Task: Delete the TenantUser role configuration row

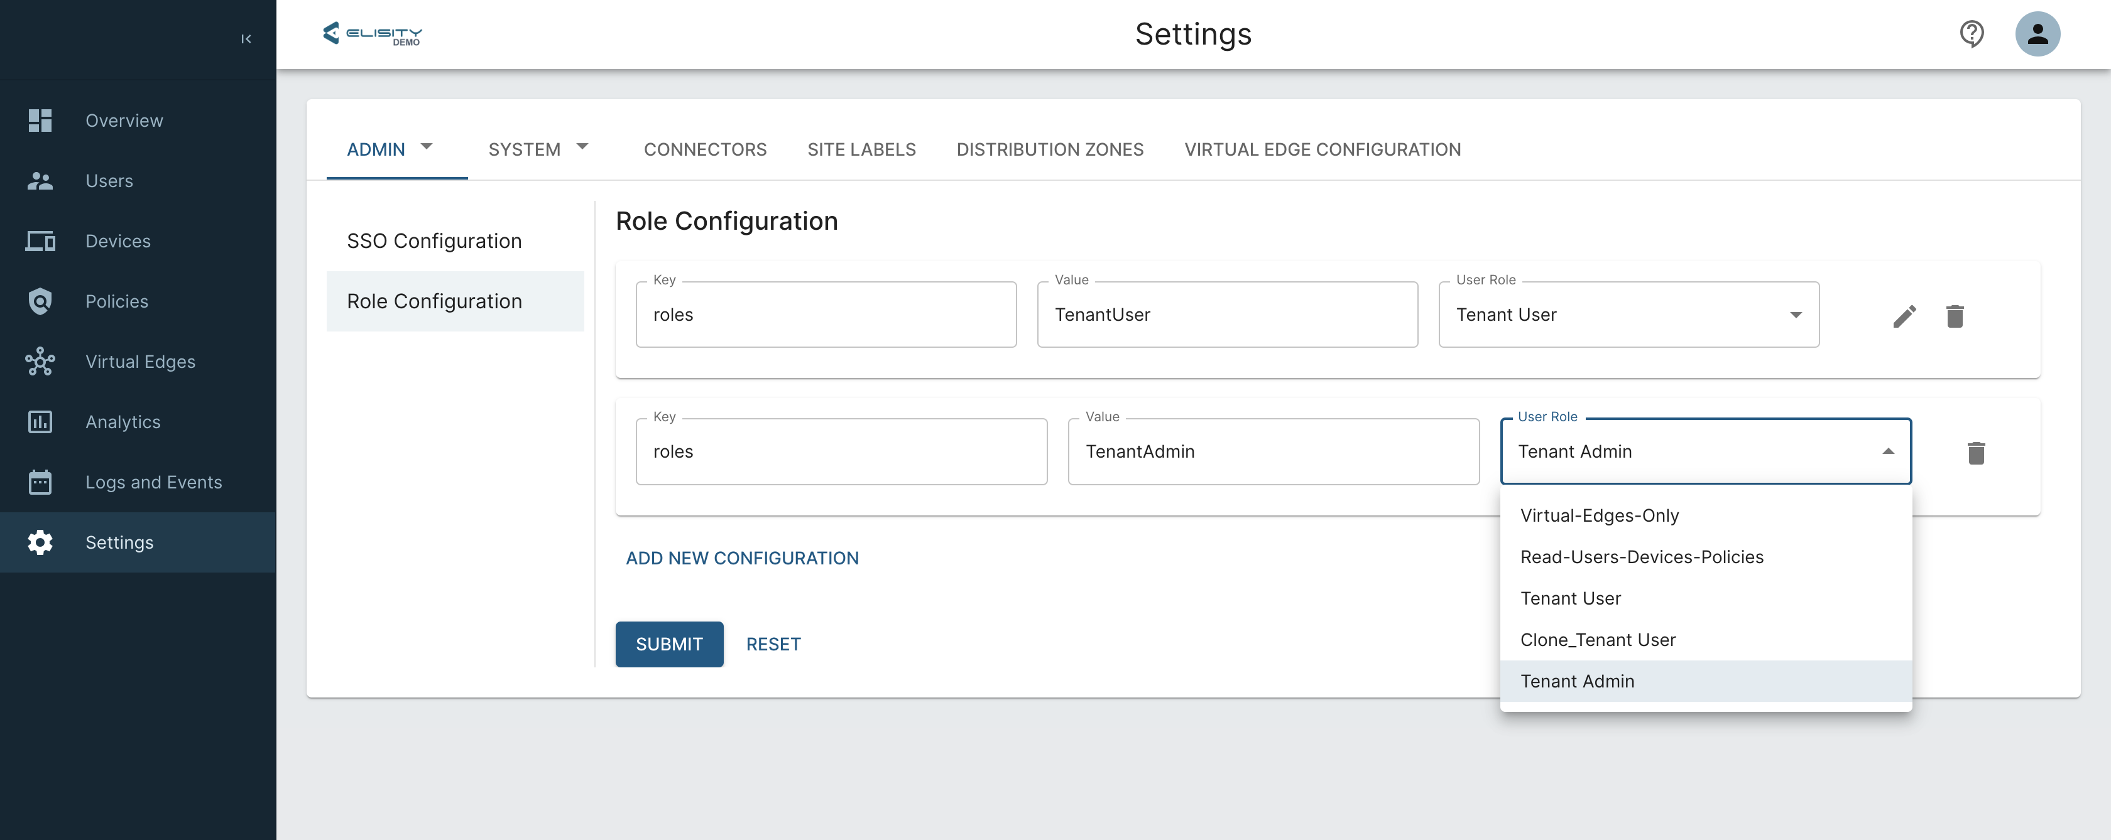Action: (1955, 316)
